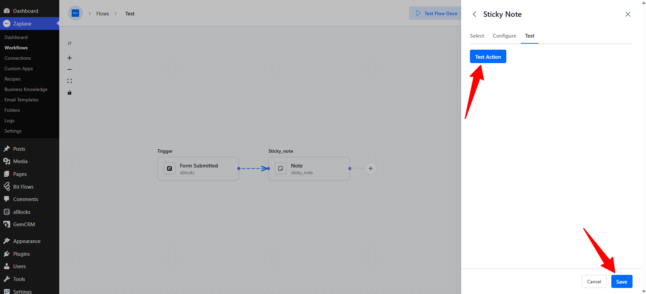The width and height of the screenshot is (646, 294).
Task: Cancel the Sticky Note changes
Action: (594, 282)
